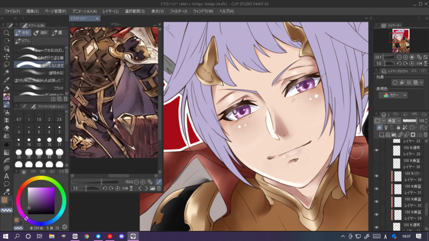Adjust the layer opacity slider

(410, 121)
